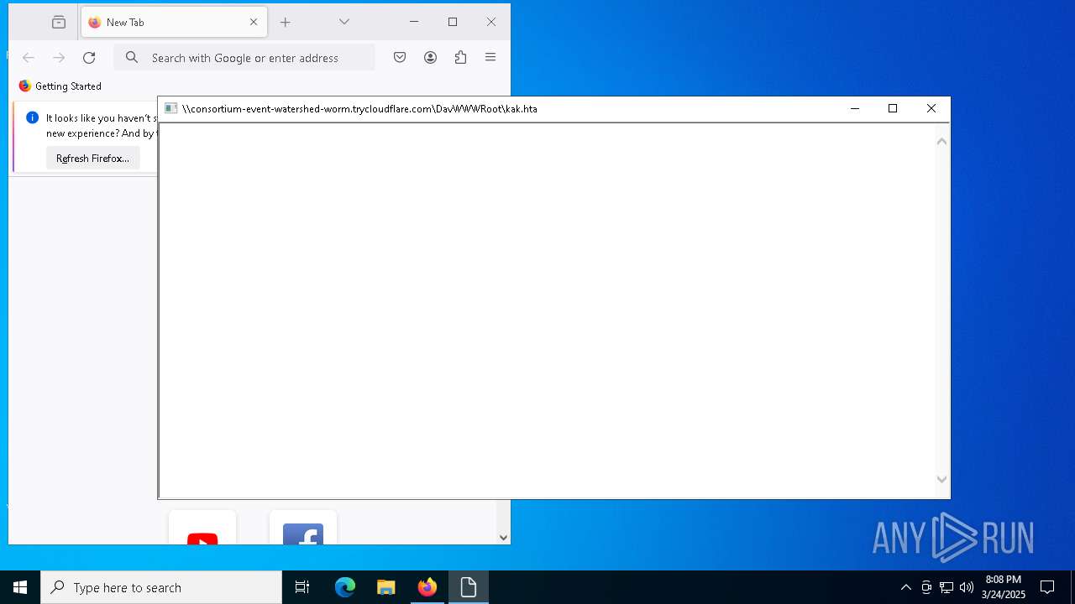Focus the Search with Google address bar
The image size is (1075, 604).
tap(244, 58)
